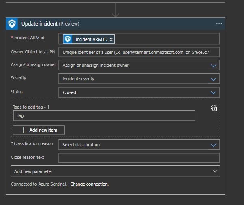Expand the Assign/Unassign owner dropdown
This screenshot has height=205, width=244.
pyautogui.click(x=214, y=65)
